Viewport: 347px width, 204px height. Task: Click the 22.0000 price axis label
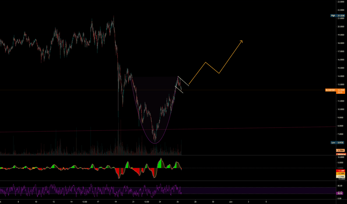coord(341,10)
